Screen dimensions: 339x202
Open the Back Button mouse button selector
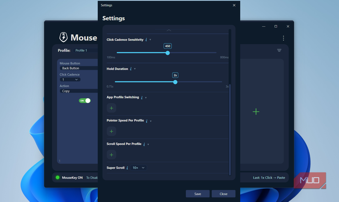click(79, 68)
